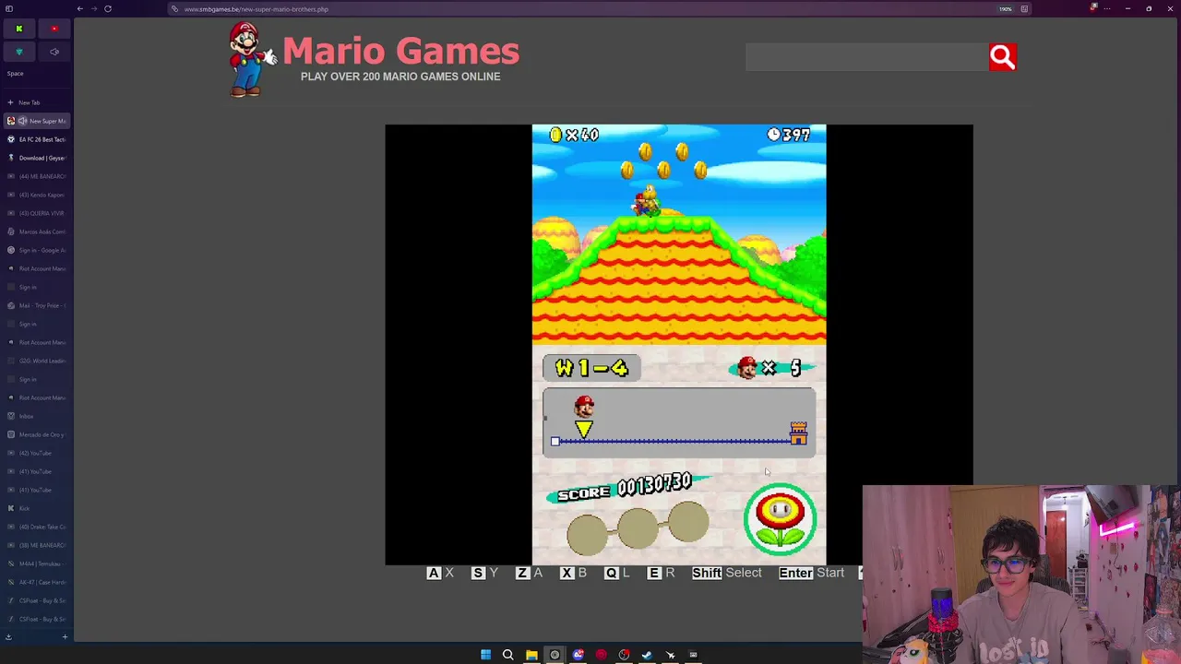The width and height of the screenshot is (1181, 664).
Task: Click the browser address bar URL
Action: (x=256, y=9)
